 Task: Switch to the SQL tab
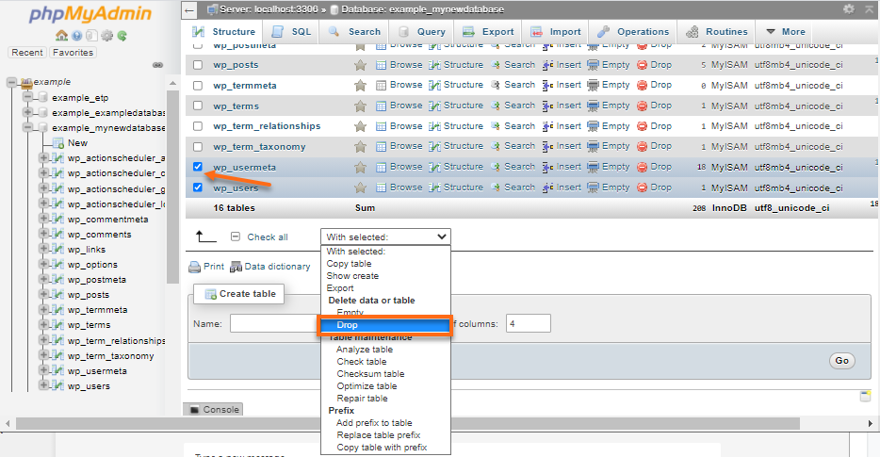(x=292, y=31)
